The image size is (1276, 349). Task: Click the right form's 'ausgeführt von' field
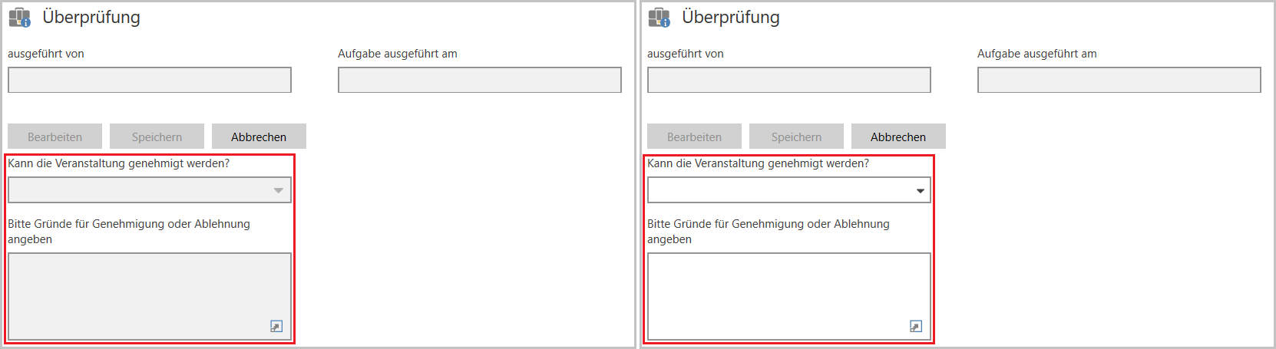(x=789, y=80)
